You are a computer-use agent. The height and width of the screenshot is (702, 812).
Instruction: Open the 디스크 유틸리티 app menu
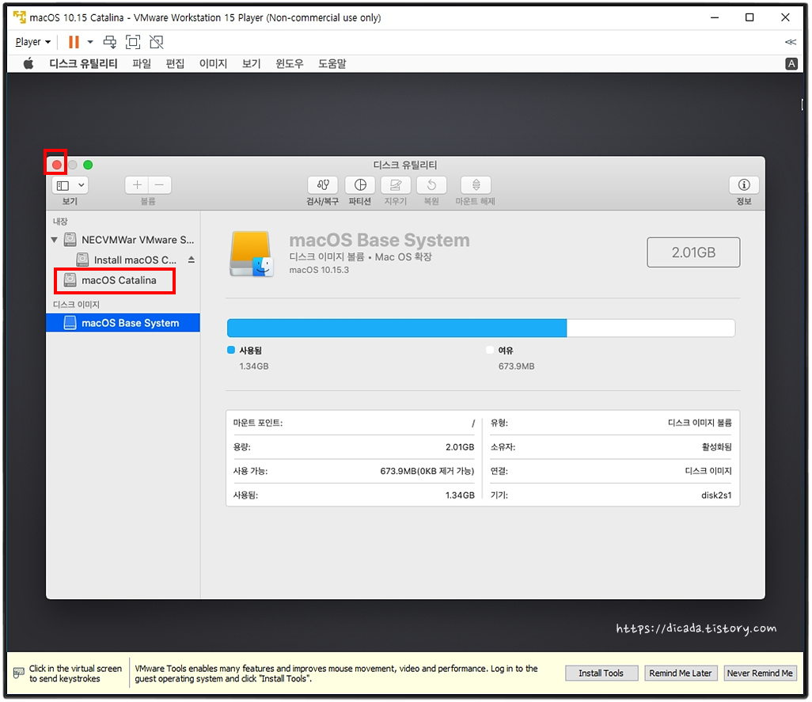click(x=83, y=63)
